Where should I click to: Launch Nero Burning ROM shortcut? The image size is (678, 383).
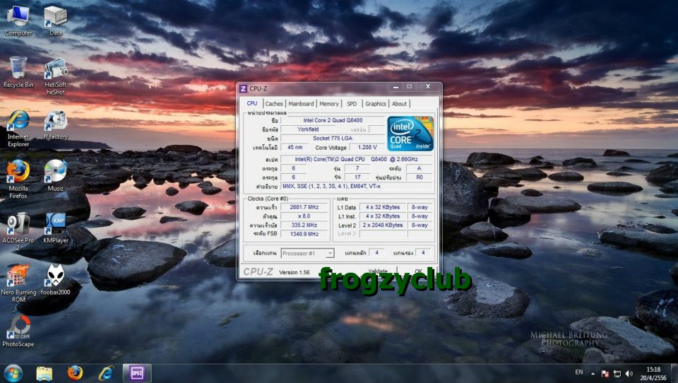pos(18,283)
